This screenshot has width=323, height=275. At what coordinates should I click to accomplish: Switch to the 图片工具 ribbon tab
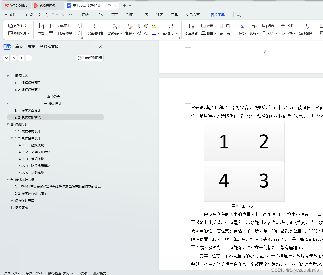pyautogui.click(x=218, y=15)
